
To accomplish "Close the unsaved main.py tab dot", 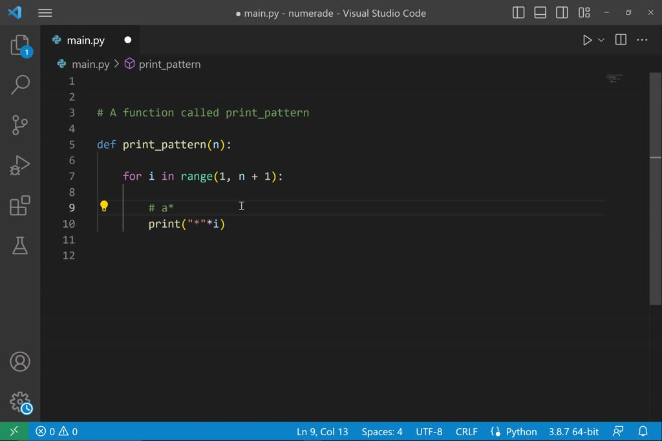I will 128,40.
